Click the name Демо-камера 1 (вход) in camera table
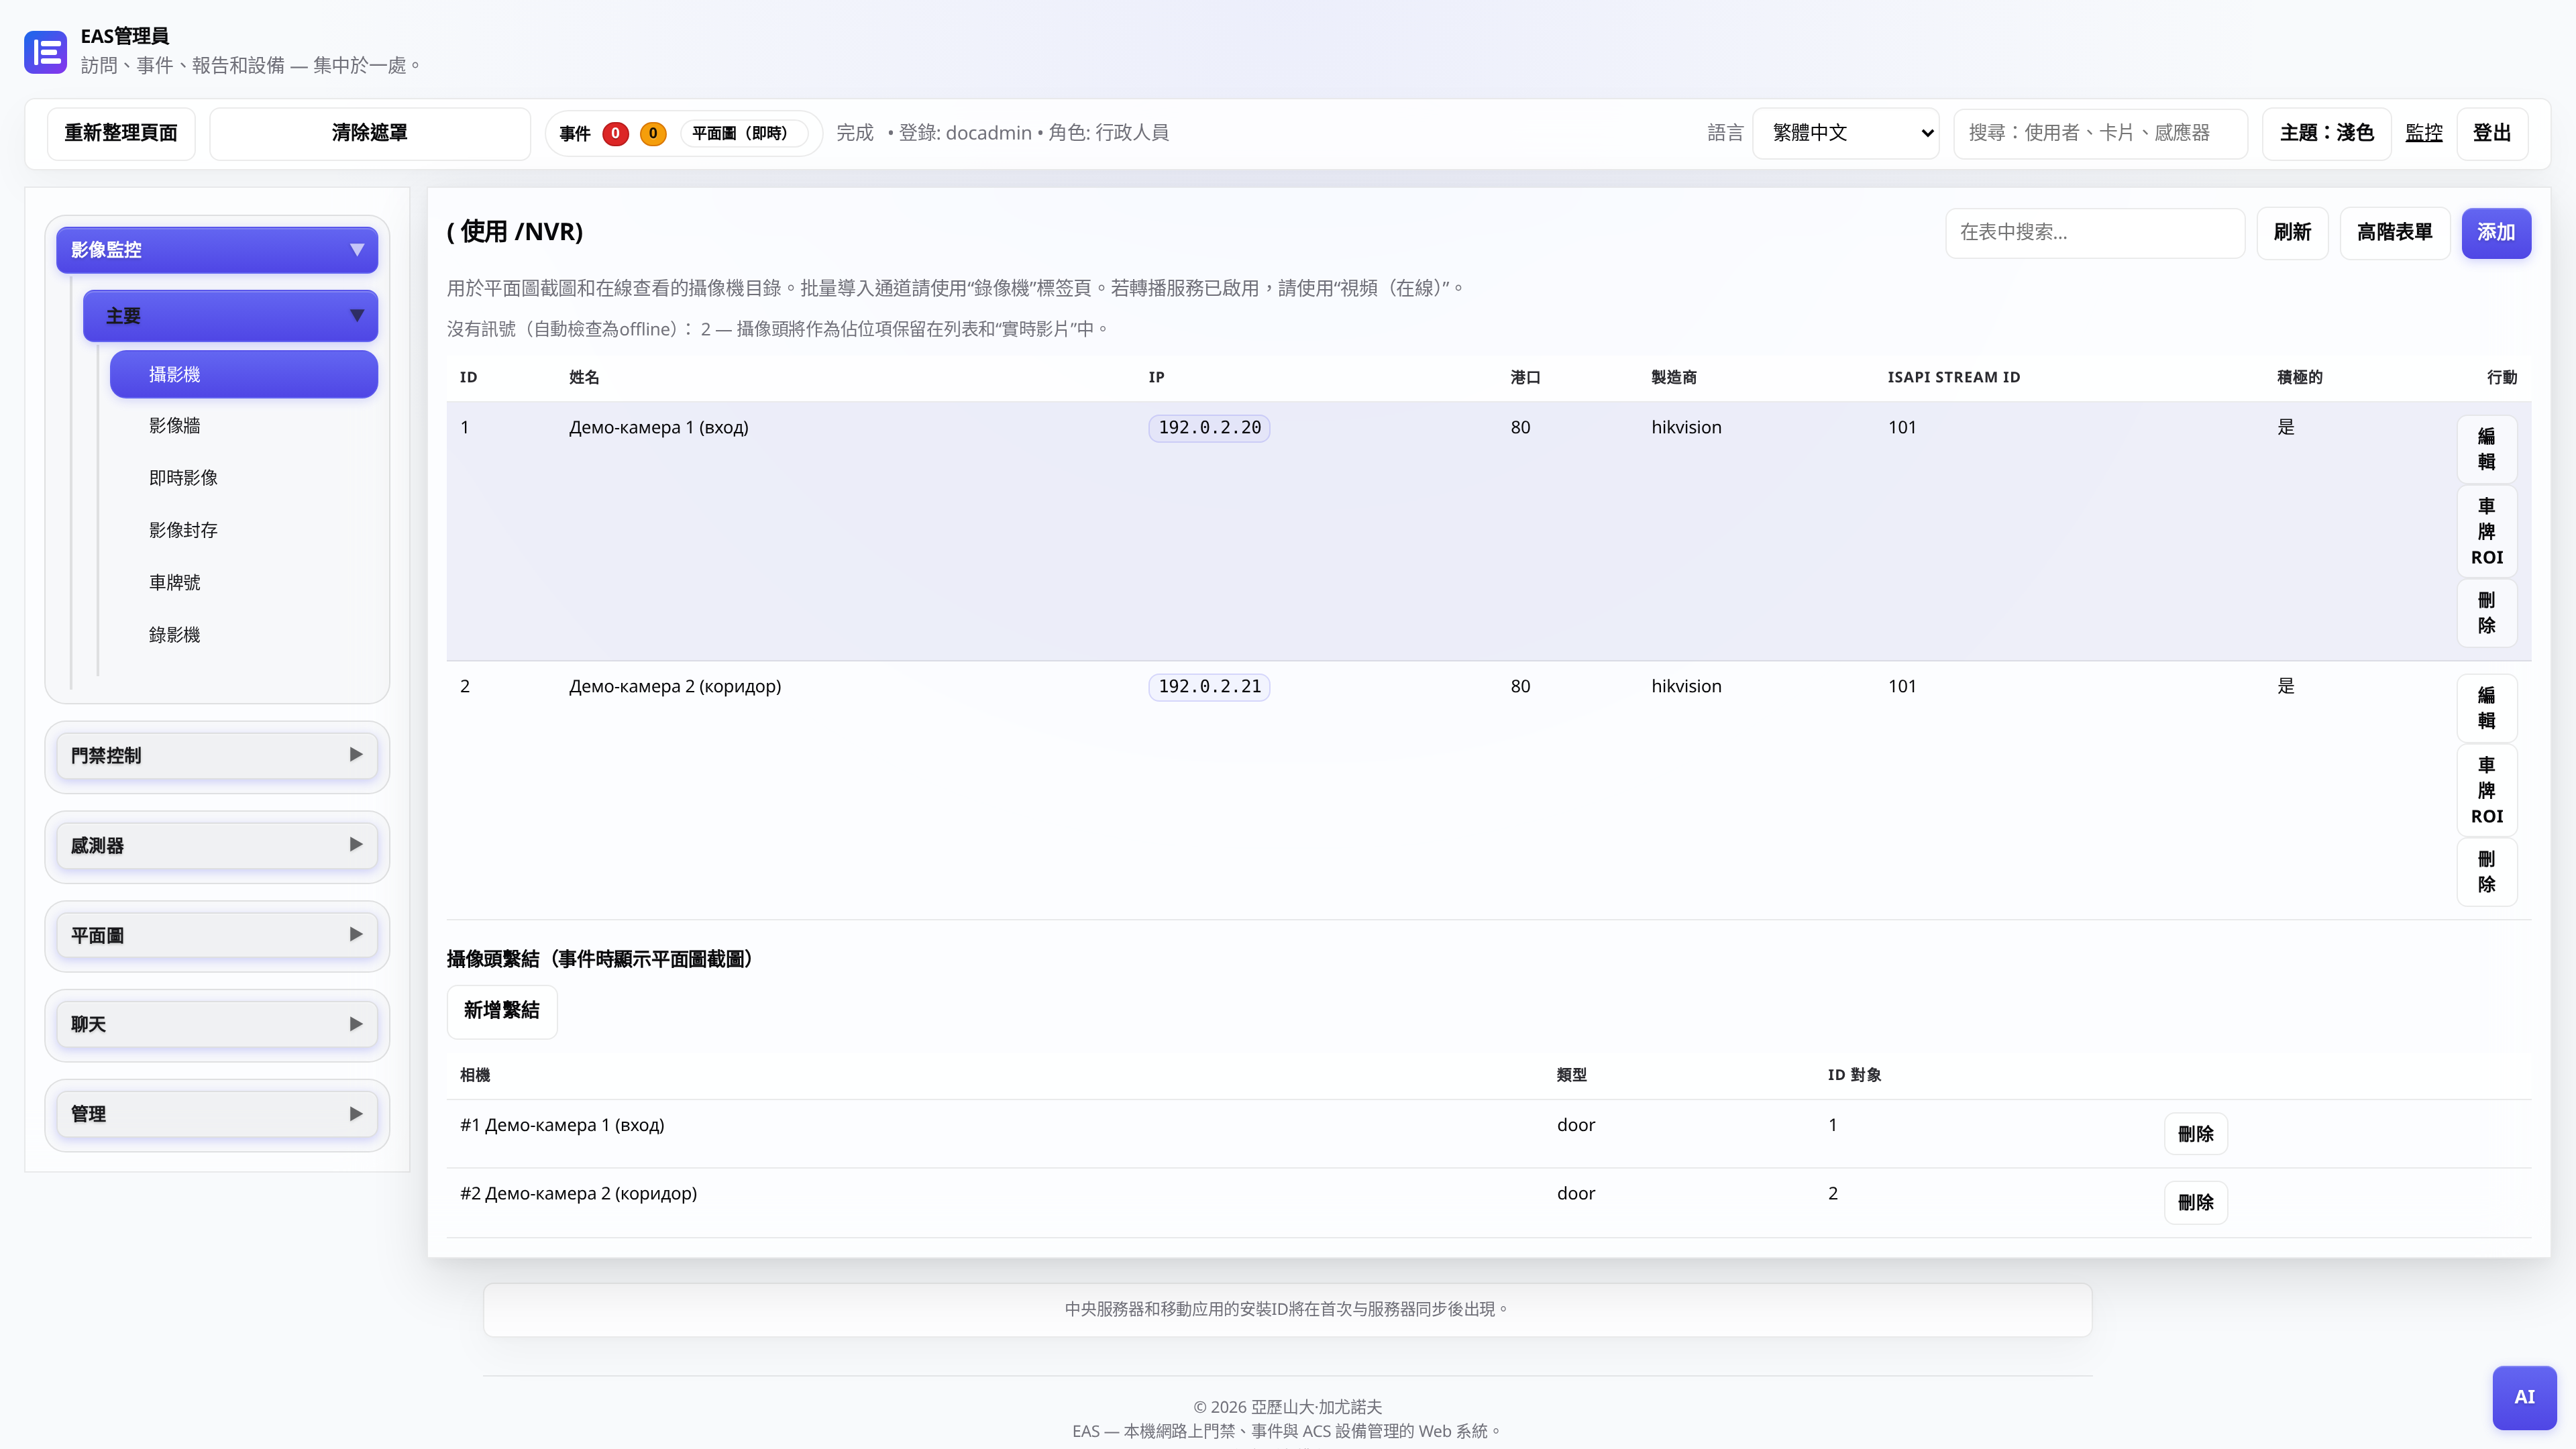 click(658, 428)
